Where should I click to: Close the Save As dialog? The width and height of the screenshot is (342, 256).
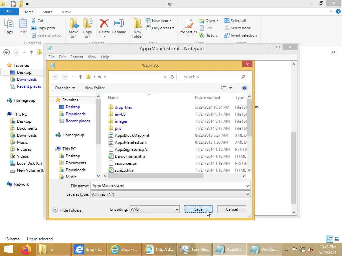(x=247, y=64)
